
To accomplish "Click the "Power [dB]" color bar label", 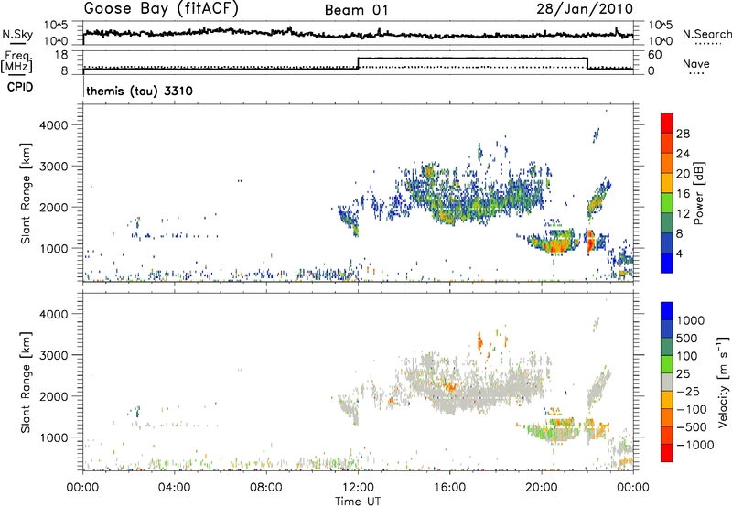I will (698, 193).
